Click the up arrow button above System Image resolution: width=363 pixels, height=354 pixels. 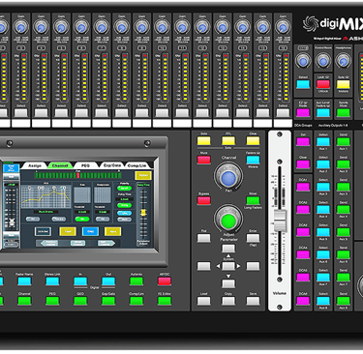click(228, 249)
